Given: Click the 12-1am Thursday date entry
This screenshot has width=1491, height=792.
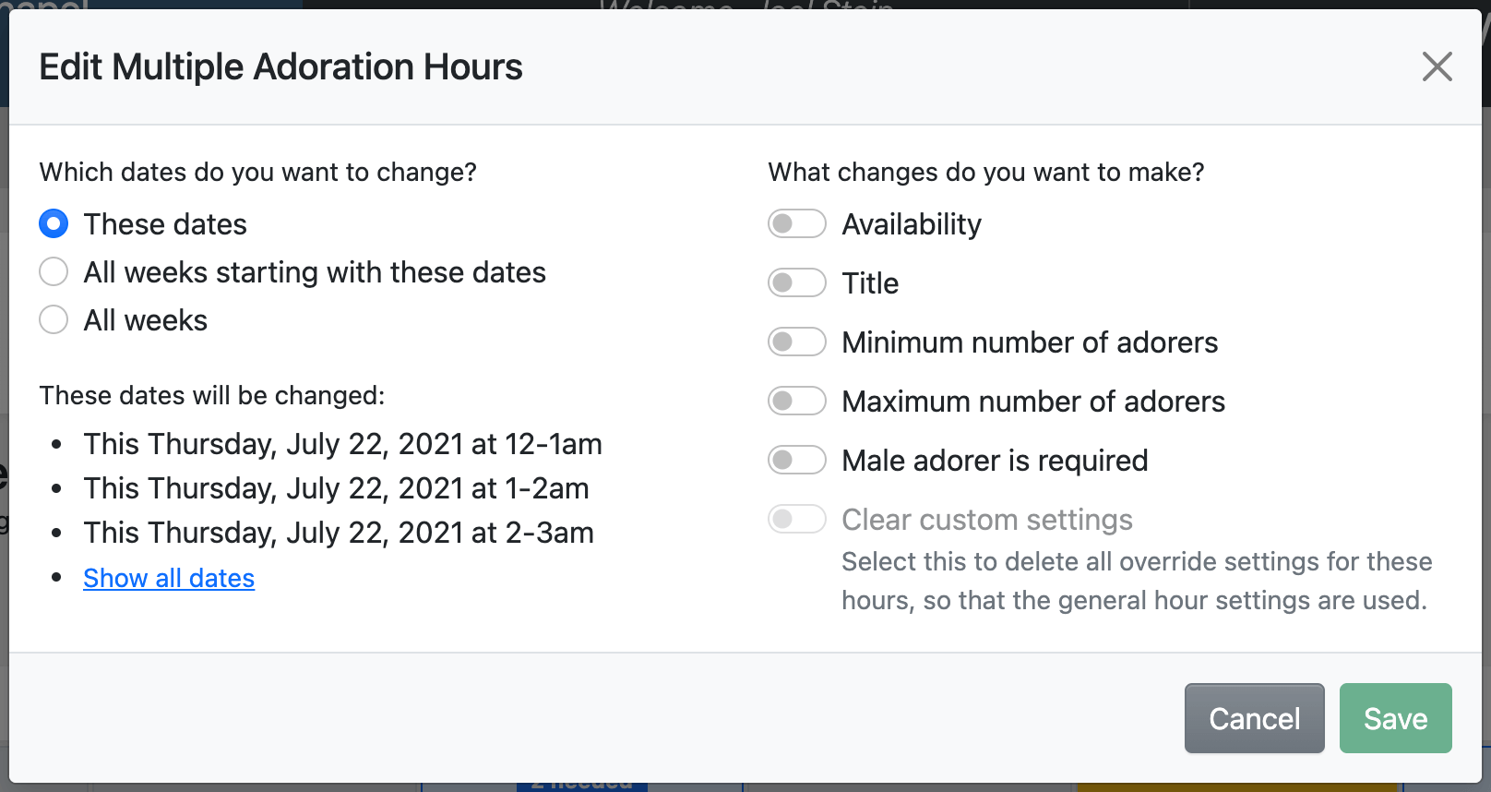Looking at the screenshot, I should click(342, 444).
